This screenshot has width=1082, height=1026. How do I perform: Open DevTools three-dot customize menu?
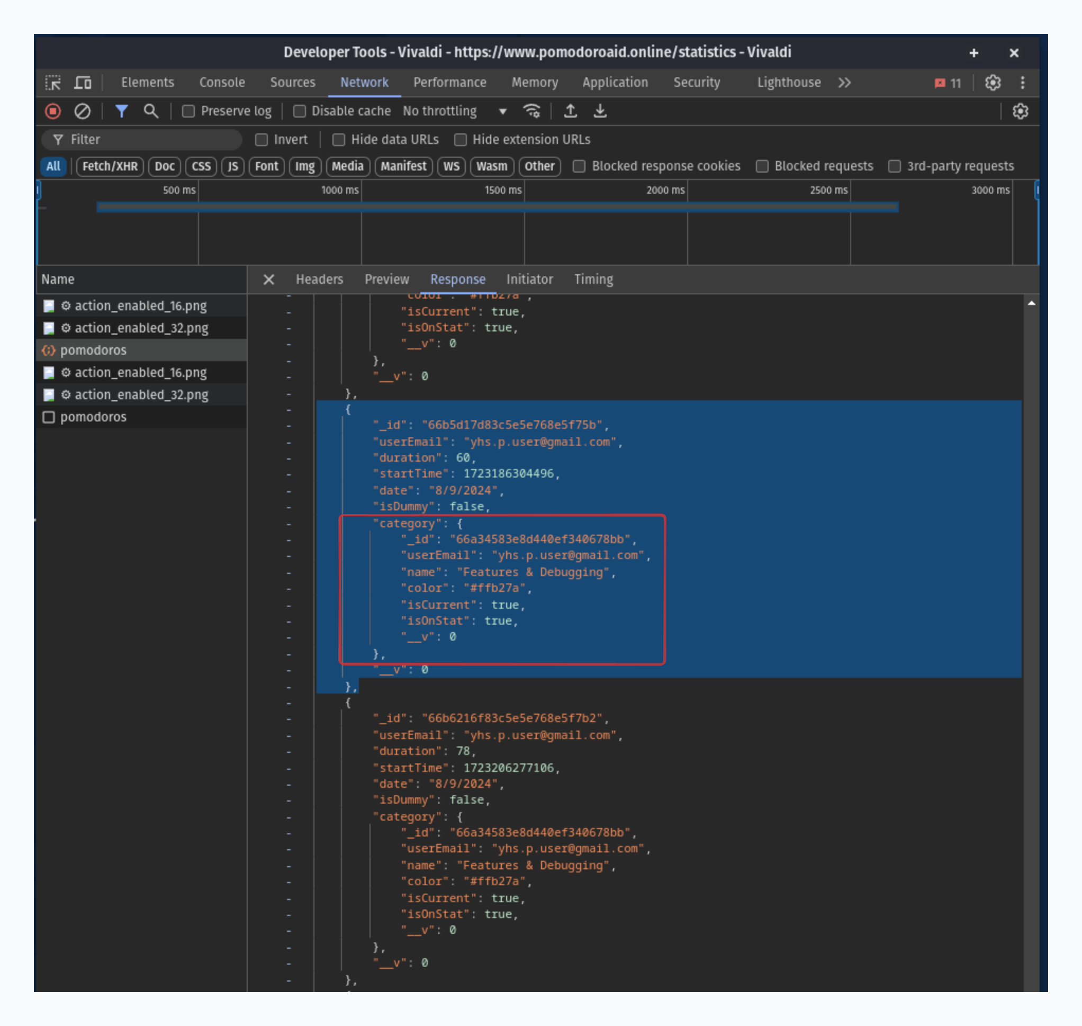pos(1022,83)
